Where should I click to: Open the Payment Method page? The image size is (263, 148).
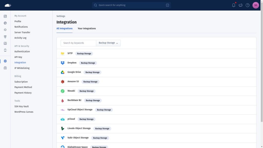23,87
